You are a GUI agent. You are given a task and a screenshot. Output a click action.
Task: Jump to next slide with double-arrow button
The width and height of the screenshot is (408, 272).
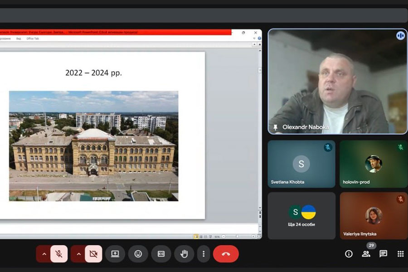click(x=260, y=216)
